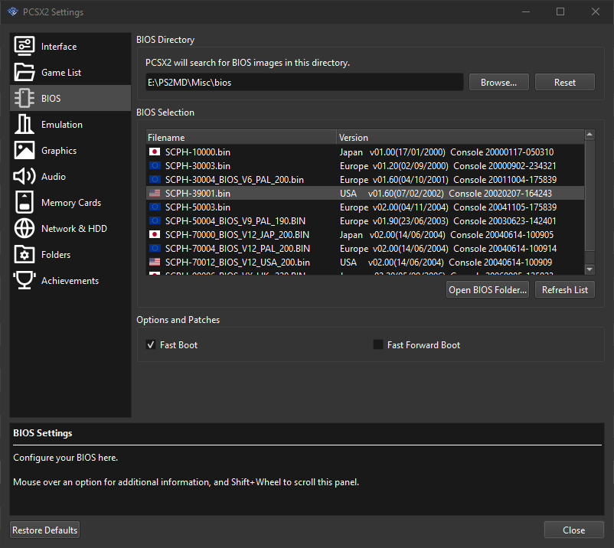Click the Achievements trophy icon
Screen dimensions: 614x548
pos(24,280)
